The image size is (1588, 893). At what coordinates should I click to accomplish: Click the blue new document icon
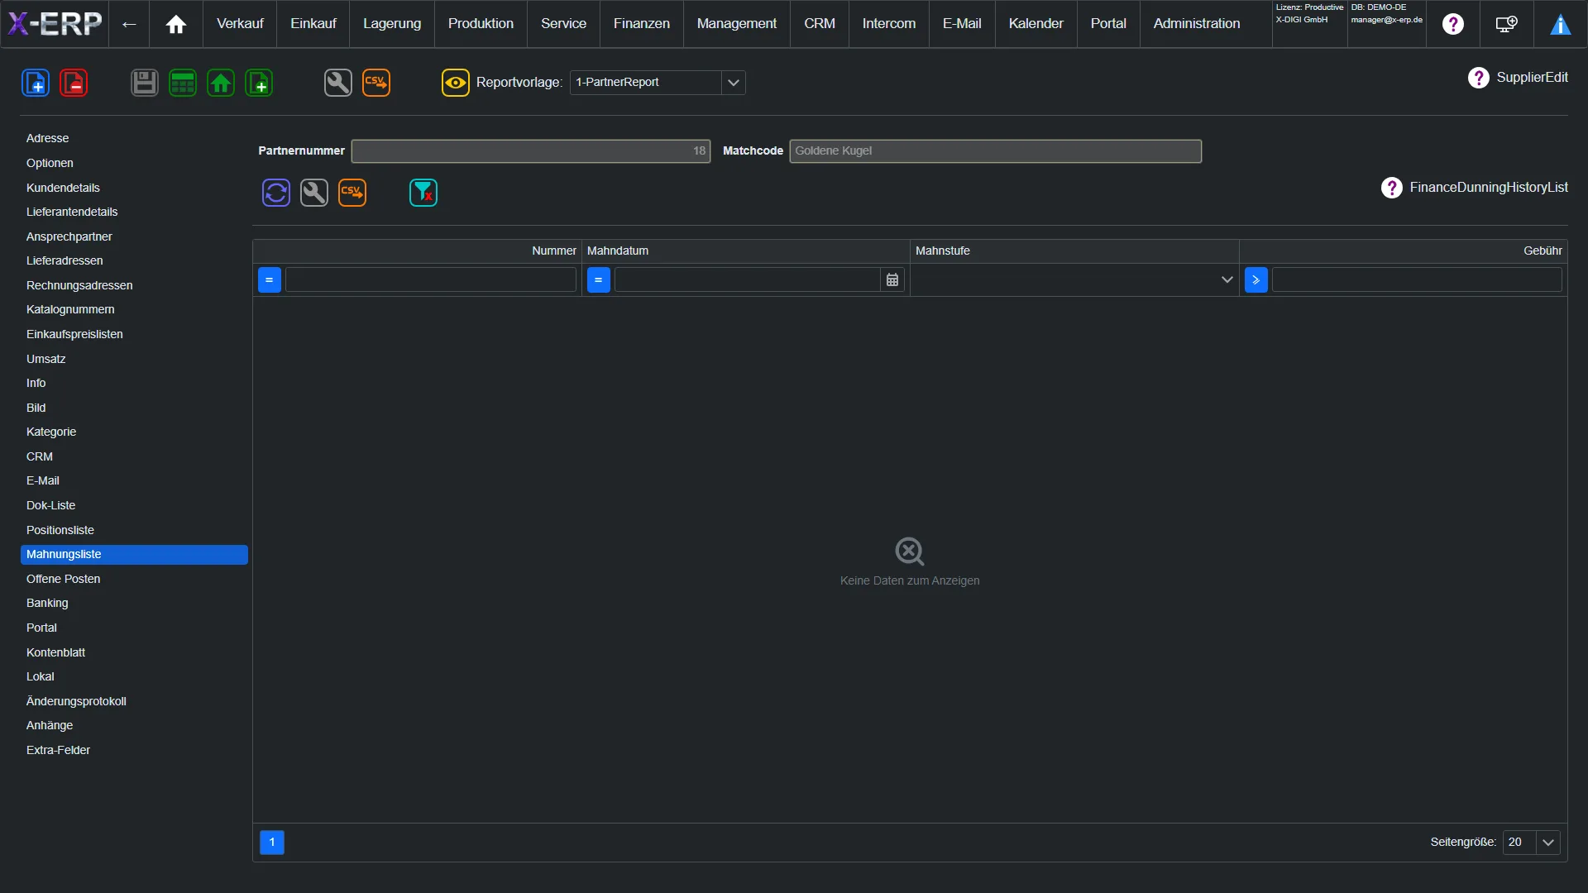click(36, 83)
